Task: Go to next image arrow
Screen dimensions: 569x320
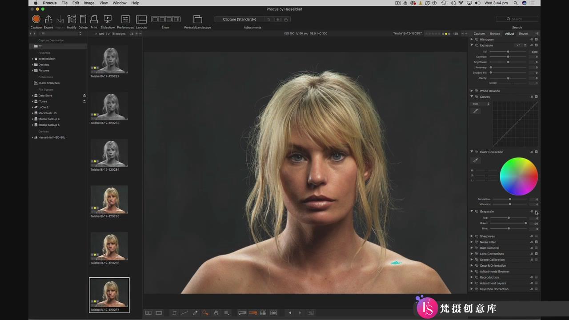Action: (300, 313)
